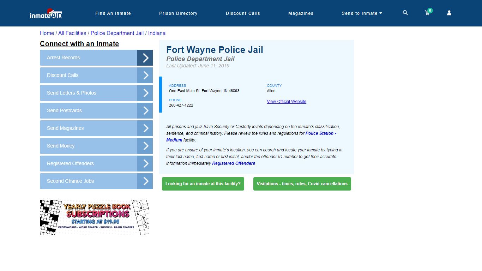Select Discount Calls in the top navigation
Image resolution: width=482 pixels, height=271 pixels.
[x=243, y=13]
